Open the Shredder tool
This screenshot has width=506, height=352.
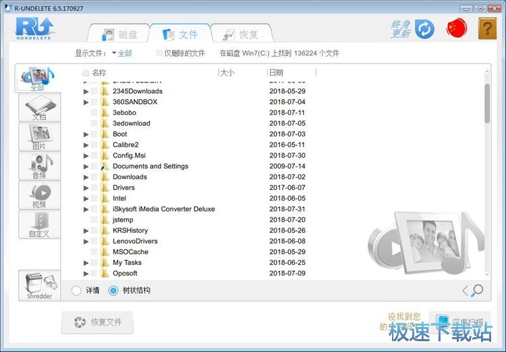(39, 286)
